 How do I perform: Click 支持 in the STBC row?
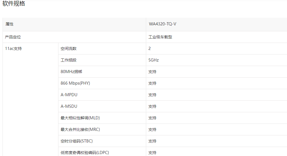point(152,141)
